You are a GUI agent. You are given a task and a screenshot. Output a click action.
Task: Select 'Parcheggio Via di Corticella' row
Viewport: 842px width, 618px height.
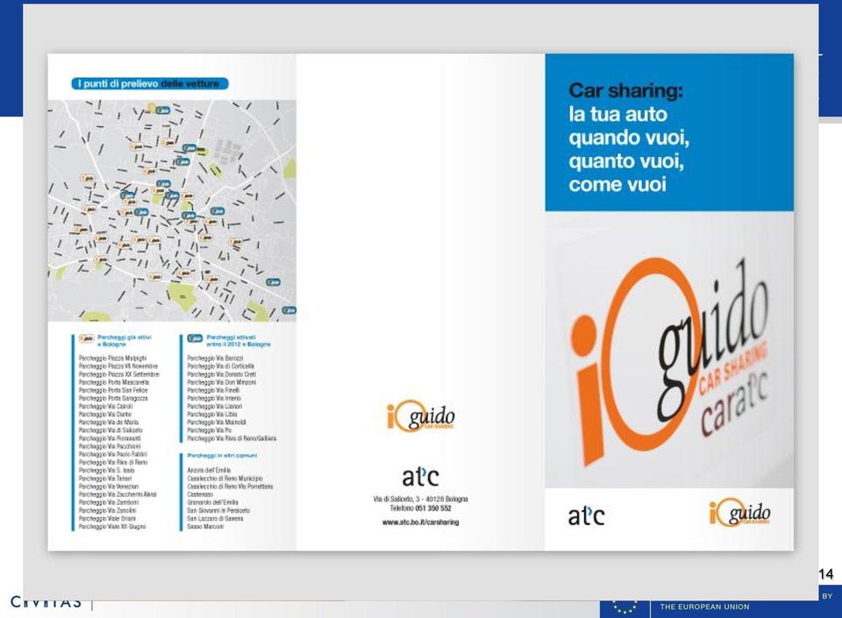click(x=221, y=366)
